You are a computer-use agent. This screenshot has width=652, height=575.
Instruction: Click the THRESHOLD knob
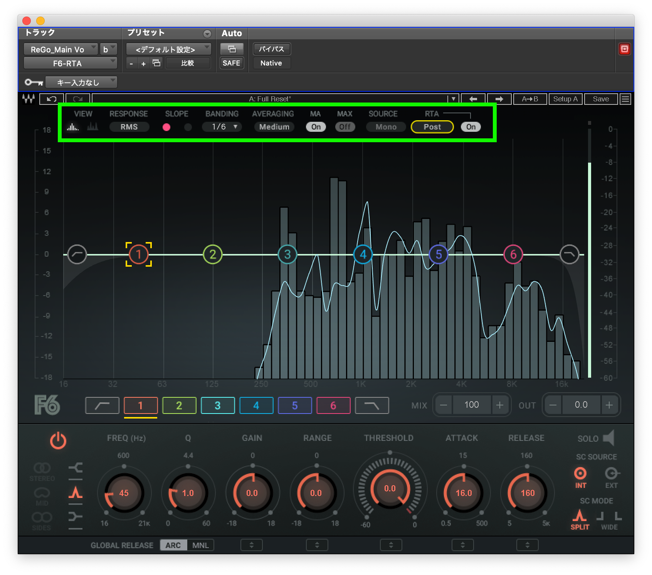390,489
